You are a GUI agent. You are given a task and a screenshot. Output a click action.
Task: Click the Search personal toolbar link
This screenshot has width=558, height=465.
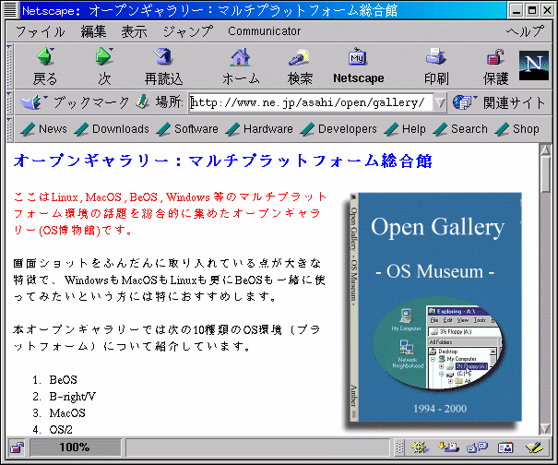tap(460, 129)
